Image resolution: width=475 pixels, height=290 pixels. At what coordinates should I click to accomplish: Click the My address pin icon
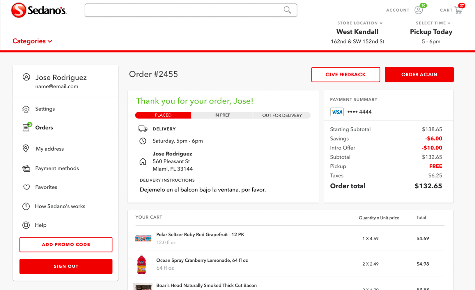(x=26, y=148)
